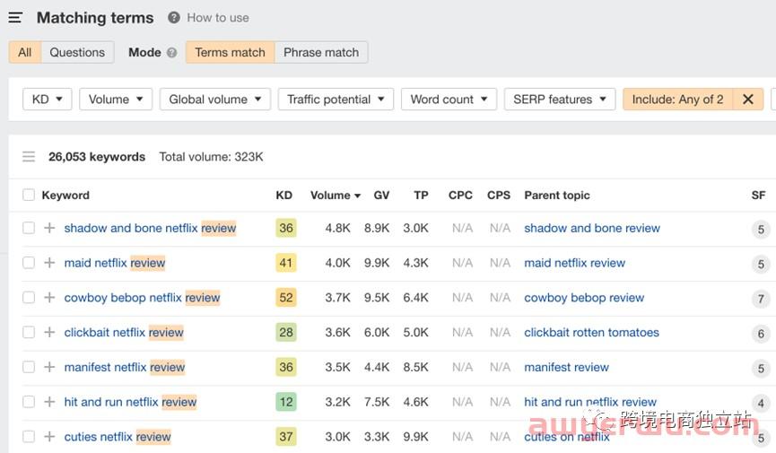The height and width of the screenshot is (453, 776).
Task: Open parent topic cowboy bebop review
Action: [584, 298]
